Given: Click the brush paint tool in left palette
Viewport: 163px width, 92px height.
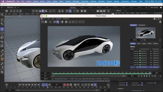Looking at the screenshot, I should [2, 64].
